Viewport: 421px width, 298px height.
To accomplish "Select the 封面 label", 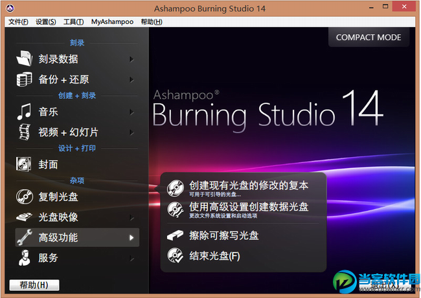I will (x=49, y=165).
